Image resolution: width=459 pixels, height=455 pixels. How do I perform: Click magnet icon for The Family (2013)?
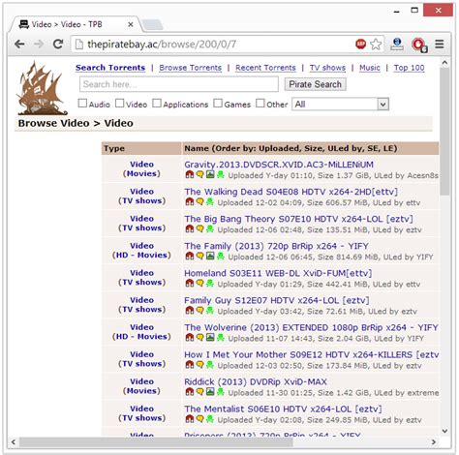click(190, 257)
